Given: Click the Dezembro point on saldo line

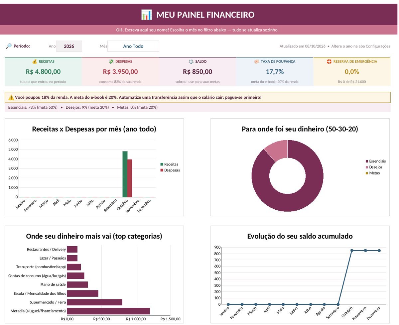Looking at the screenshot, I should coord(379,251).
